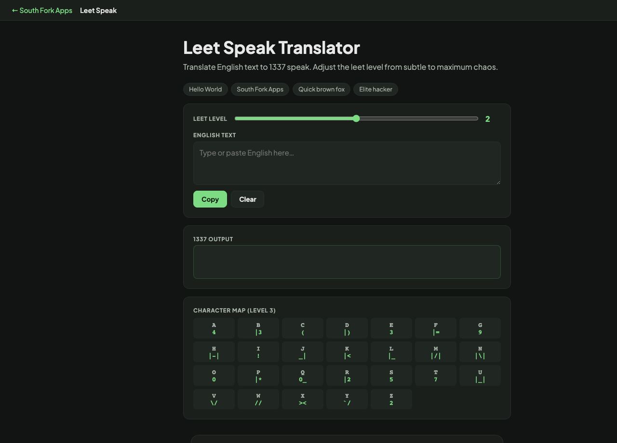Click the U character map cell

coord(480,376)
